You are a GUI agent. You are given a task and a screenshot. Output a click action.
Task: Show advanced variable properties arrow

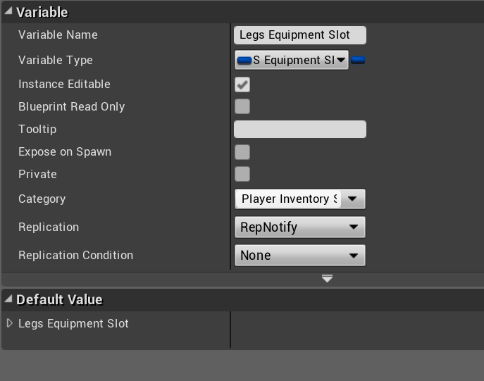(x=327, y=278)
